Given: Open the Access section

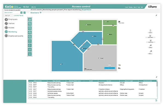Looking at the screenshot, I should [9, 28].
